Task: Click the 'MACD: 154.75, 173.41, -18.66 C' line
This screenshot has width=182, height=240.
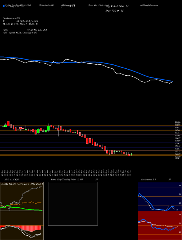Action: point(20,24)
